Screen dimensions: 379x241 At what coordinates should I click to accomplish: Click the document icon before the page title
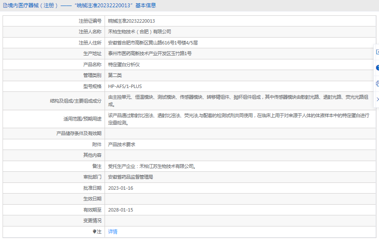pos(5,5)
